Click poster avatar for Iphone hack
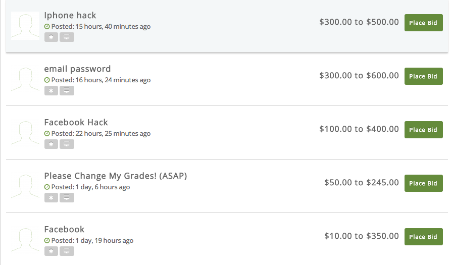452x265 pixels. click(25, 25)
